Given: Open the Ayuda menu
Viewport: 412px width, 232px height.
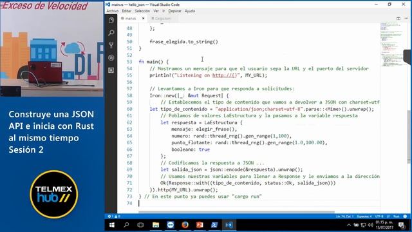Looking at the screenshot, I should point(190,11).
